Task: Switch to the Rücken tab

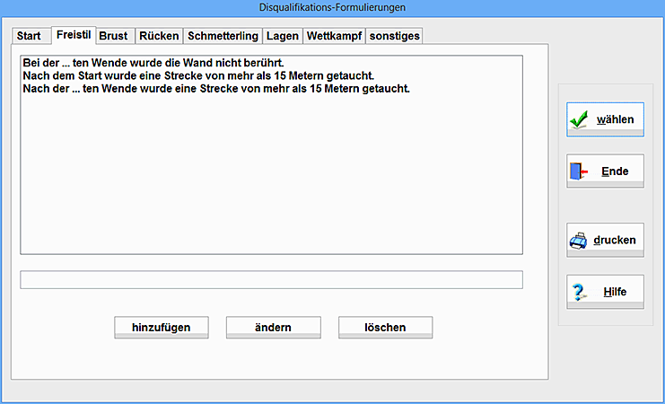Action: pos(159,36)
